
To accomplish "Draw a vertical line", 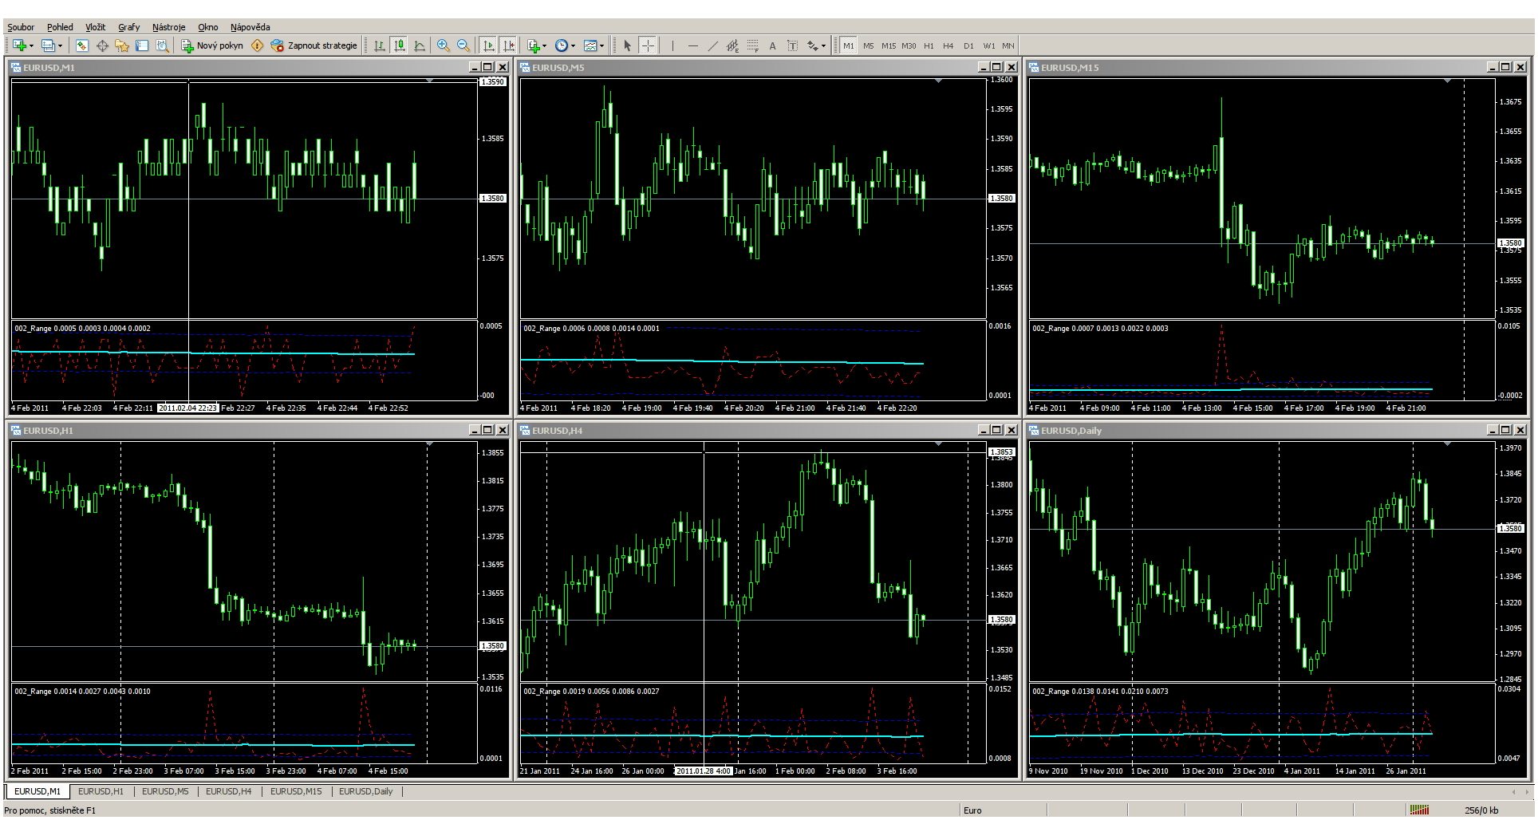I will click(672, 45).
